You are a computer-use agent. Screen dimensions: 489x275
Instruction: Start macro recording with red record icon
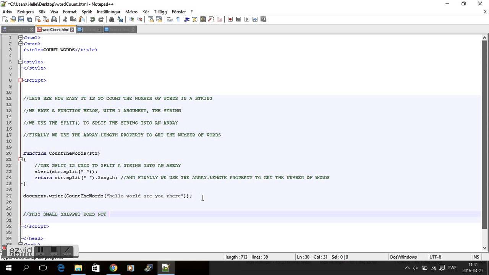click(230, 19)
